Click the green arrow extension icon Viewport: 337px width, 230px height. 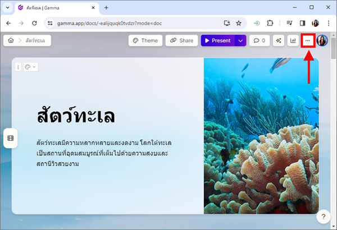click(x=257, y=23)
